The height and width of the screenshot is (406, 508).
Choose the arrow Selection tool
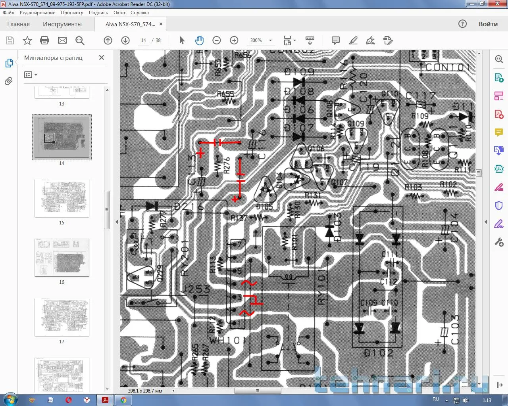pos(182,40)
